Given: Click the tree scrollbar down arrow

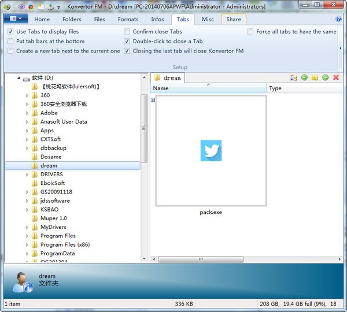Looking at the screenshot, I should coord(144,259).
